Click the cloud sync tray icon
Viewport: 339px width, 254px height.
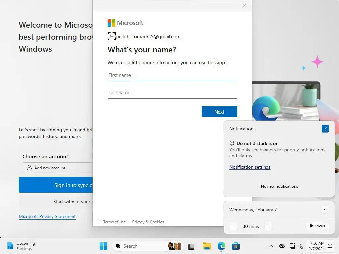pos(282,246)
